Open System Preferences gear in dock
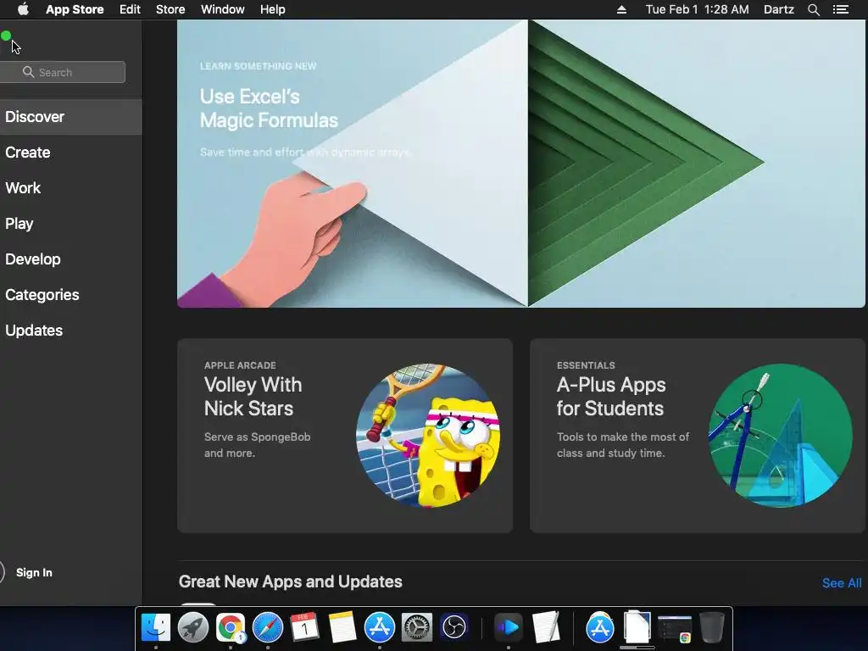The width and height of the screenshot is (868, 651). (x=416, y=627)
